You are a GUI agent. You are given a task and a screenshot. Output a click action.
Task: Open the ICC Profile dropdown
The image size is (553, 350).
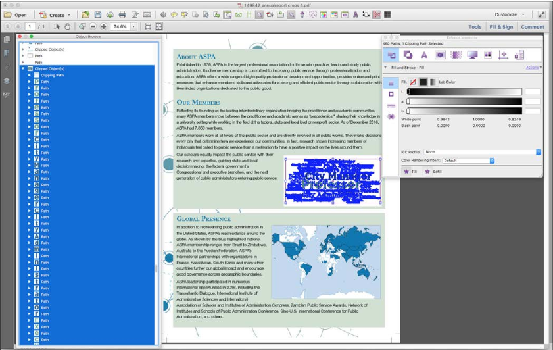(x=483, y=152)
